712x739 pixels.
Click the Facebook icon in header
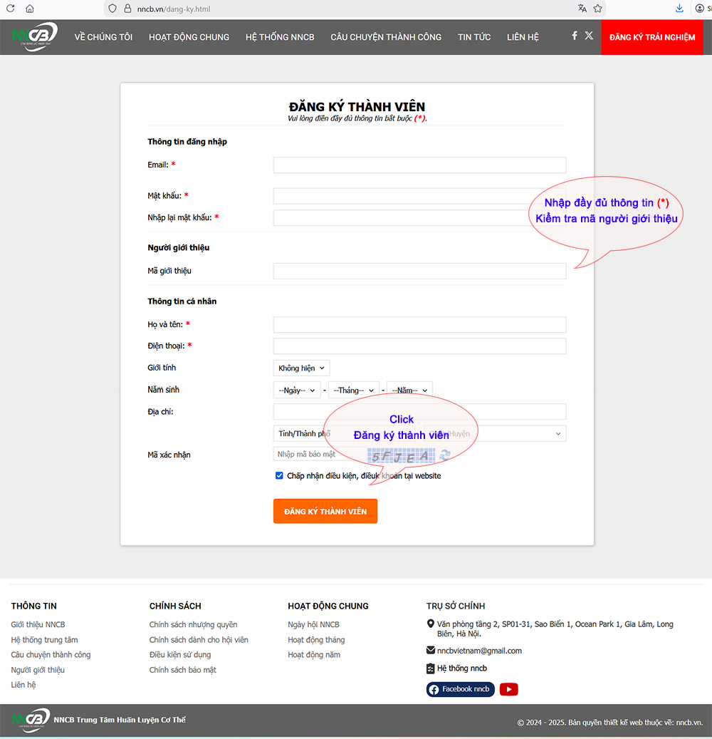(x=575, y=36)
